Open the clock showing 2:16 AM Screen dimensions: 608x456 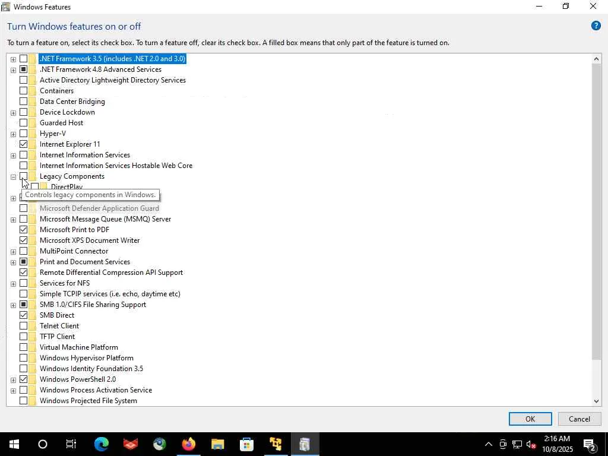(557, 444)
